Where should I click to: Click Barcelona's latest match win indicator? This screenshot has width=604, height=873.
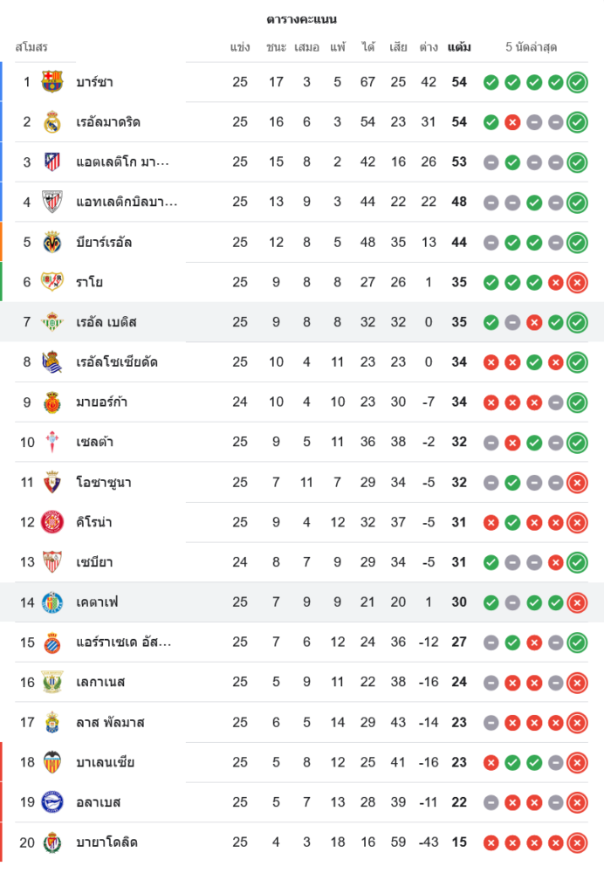pos(577,83)
